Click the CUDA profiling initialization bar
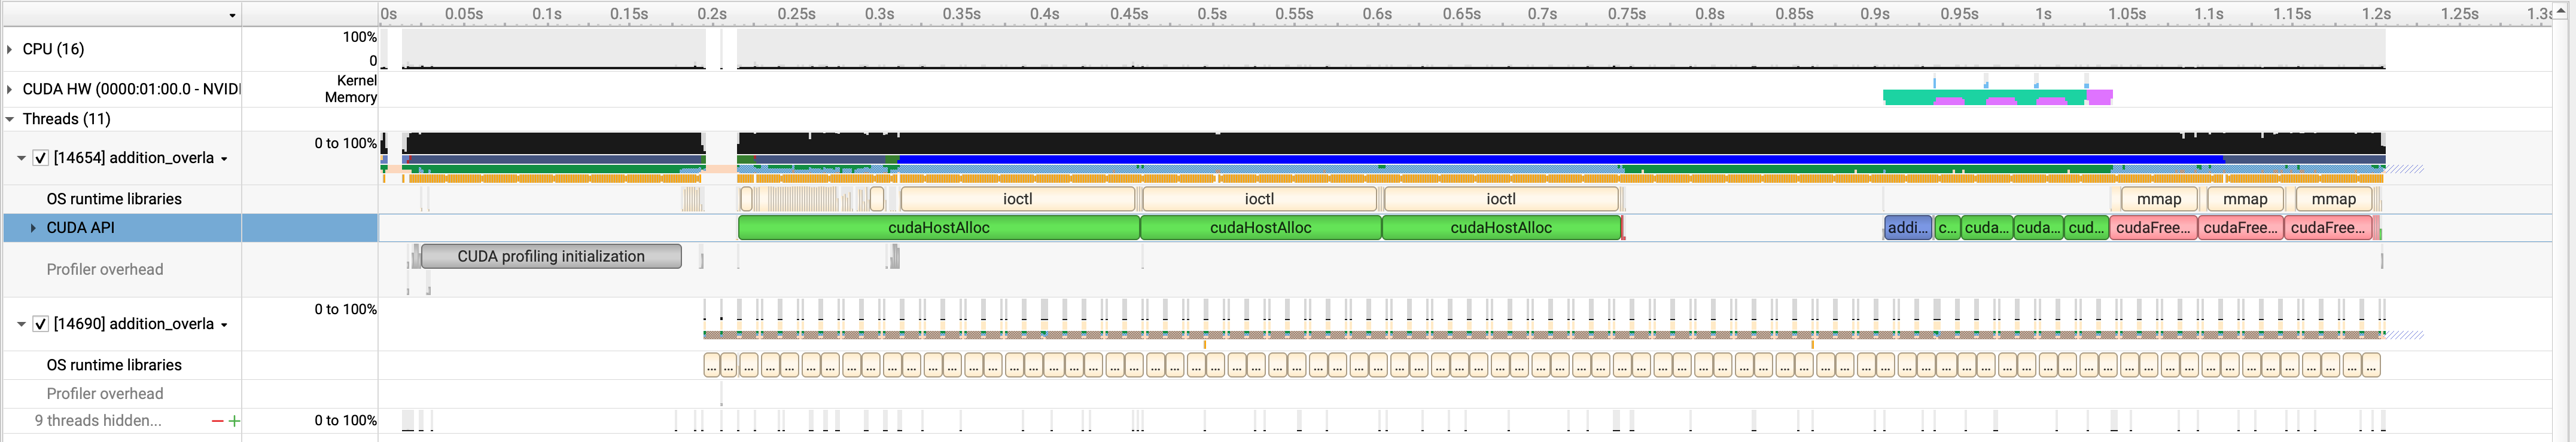This screenshot has height=442, width=2576. (x=551, y=256)
